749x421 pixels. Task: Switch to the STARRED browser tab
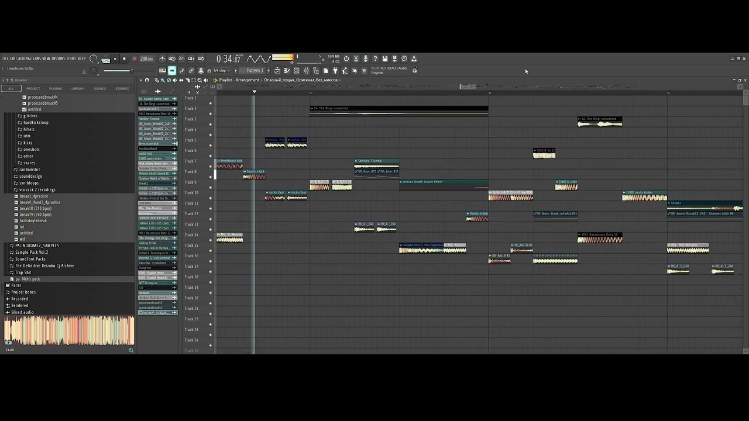click(x=122, y=88)
